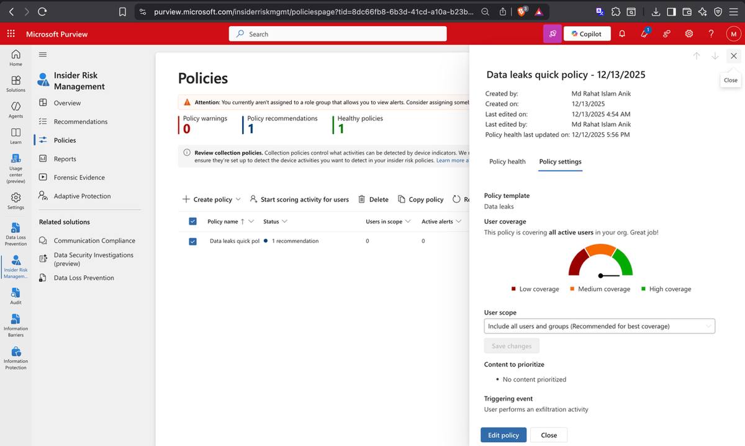Open Reports menu item
This screenshot has height=446, width=745.
click(x=65, y=159)
